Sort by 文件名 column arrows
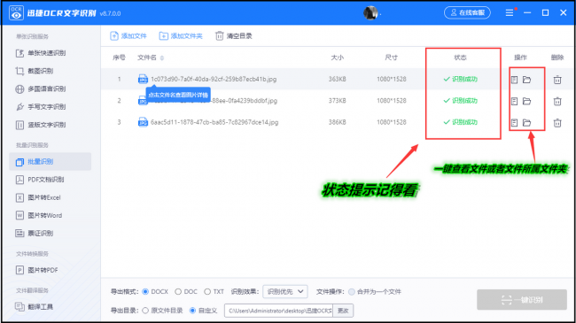576x323 pixels. click(162, 58)
